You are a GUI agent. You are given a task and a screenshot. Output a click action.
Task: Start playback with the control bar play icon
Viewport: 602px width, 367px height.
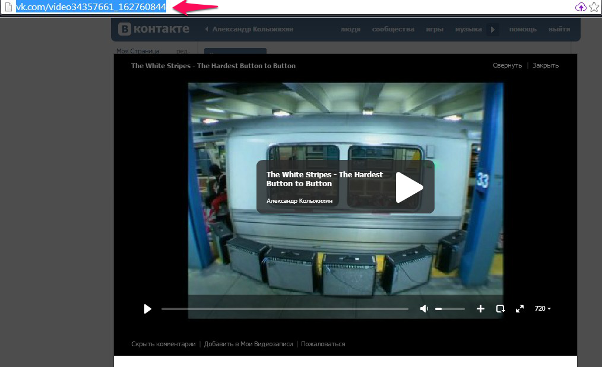(147, 309)
